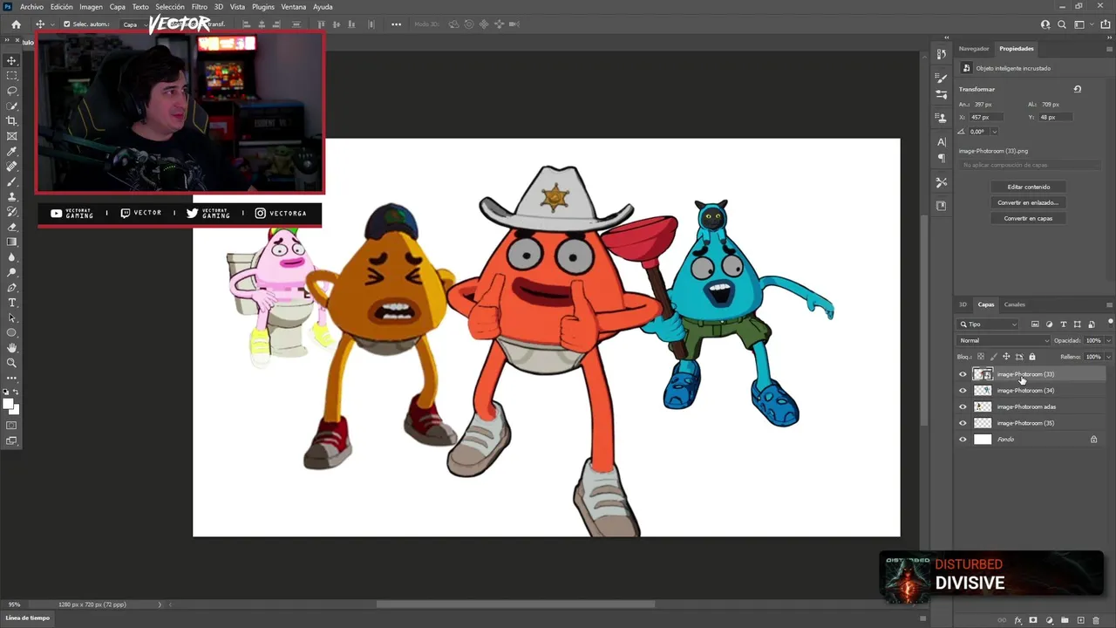Click Editar contenido button

click(1029, 187)
